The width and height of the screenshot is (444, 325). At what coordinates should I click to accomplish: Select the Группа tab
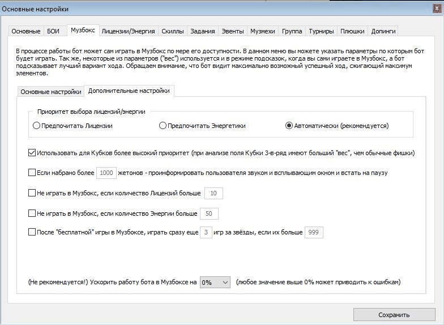tap(292, 31)
